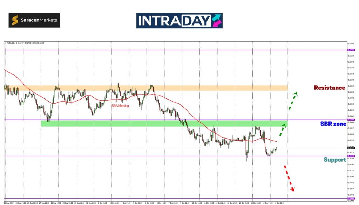Click the red dashed downward arrow
This screenshot has width=359, height=205.
[x=289, y=178]
